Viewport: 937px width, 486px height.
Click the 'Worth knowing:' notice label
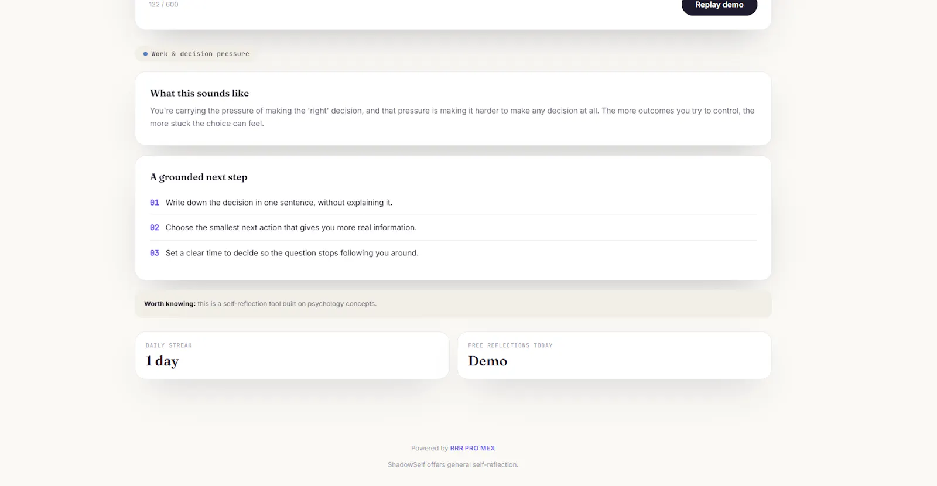(170, 304)
